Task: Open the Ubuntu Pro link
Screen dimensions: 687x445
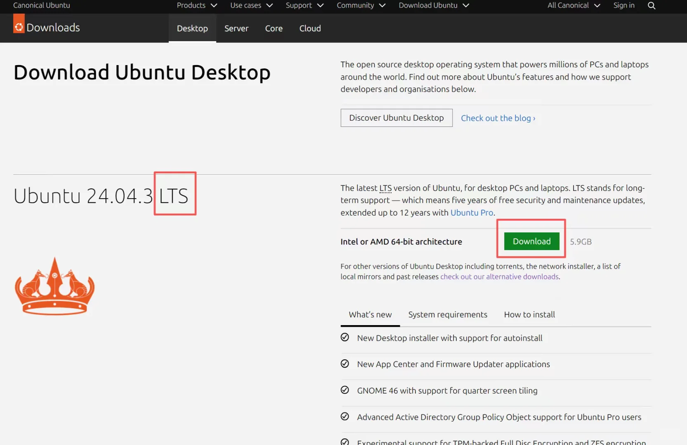Action: pyautogui.click(x=472, y=213)
